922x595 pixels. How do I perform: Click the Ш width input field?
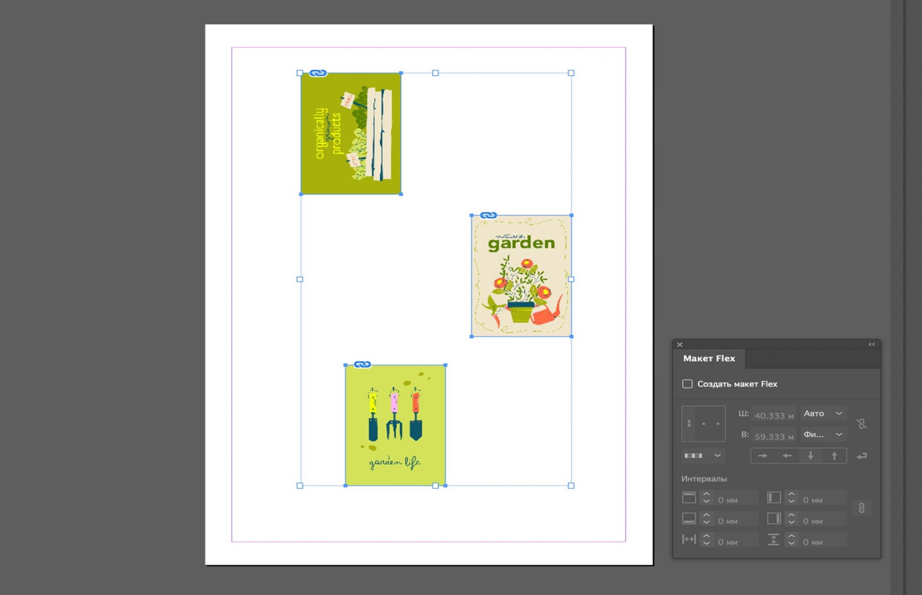(773, 415)
